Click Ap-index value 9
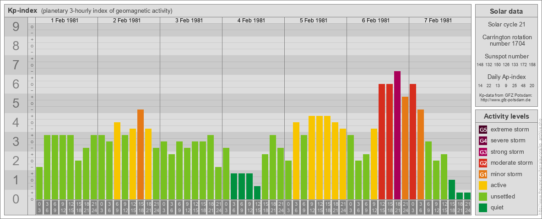 coord(506,86)
